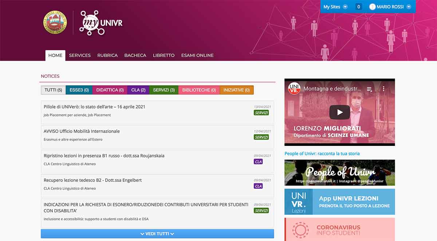Expand all notices with VEDI TUTTI

point(157,234)
